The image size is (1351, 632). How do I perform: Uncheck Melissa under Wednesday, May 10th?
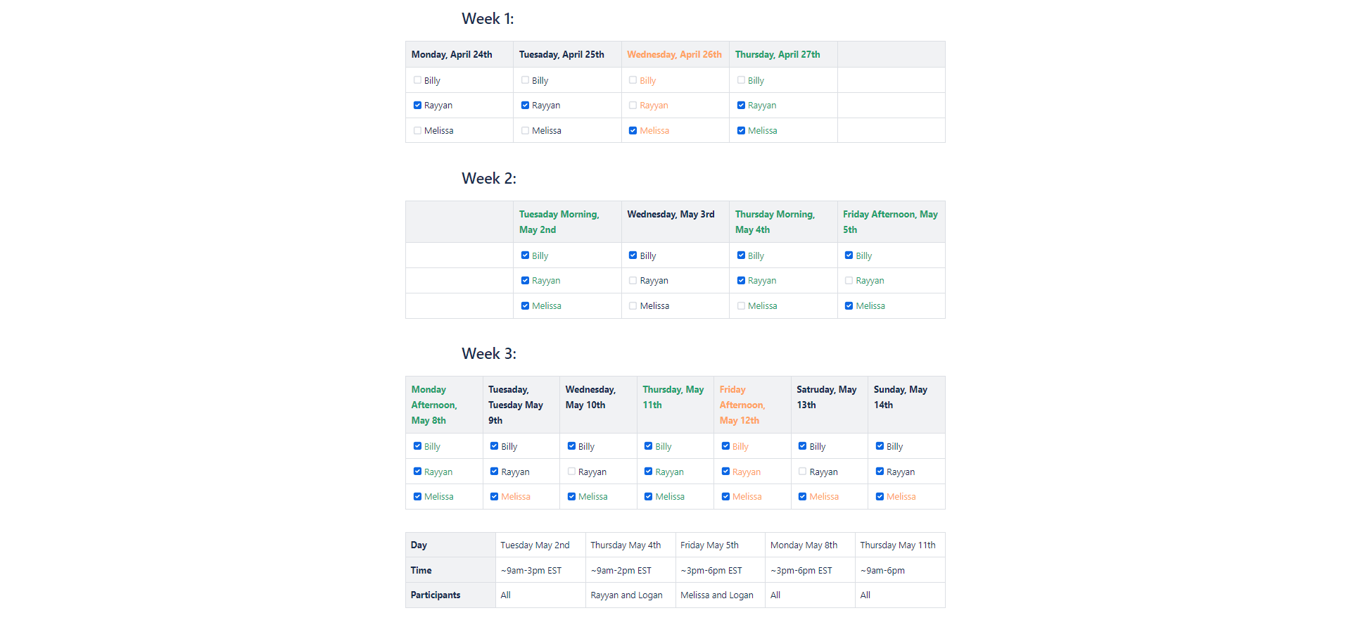coord(571,496)
